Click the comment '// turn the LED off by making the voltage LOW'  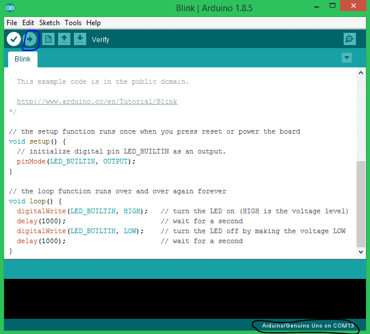pyautogui.click(x=253, y=231)
